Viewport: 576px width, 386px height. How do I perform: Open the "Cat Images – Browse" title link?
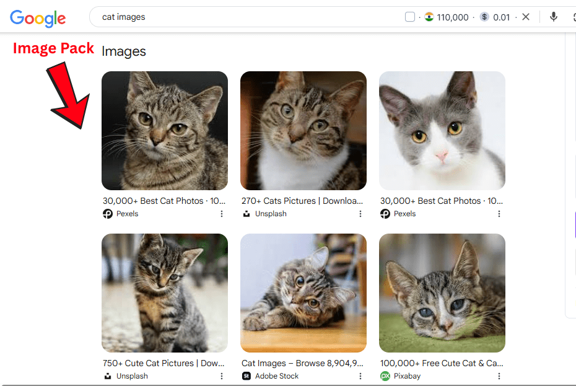coord(302,364)
